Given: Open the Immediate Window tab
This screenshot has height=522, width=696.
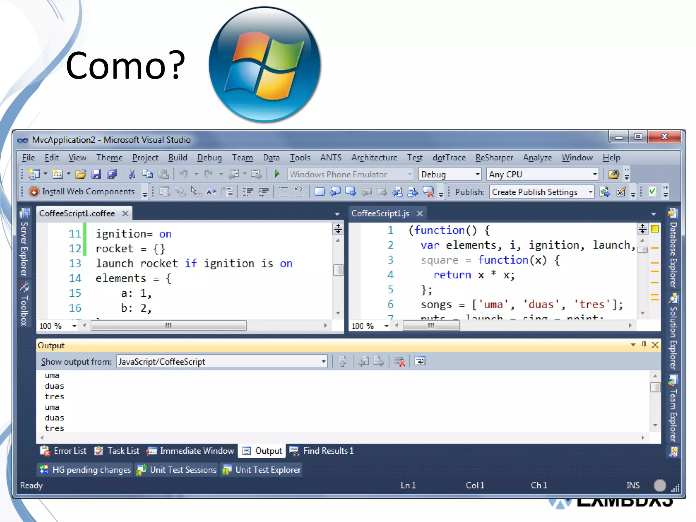Looking at the screenshot, I should coord(190,451).
